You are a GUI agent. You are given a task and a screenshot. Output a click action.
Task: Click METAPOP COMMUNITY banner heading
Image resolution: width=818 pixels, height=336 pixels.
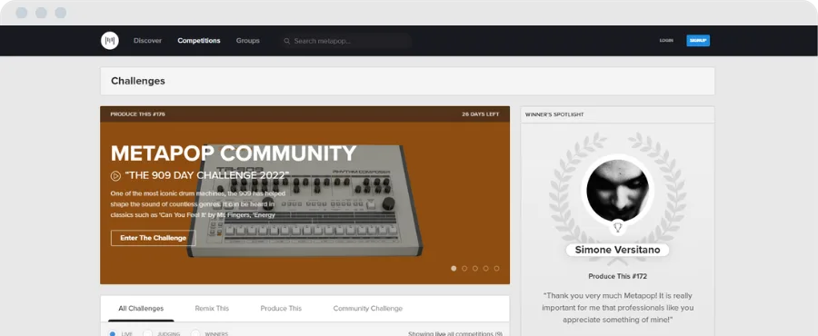[x=234, y=153]
